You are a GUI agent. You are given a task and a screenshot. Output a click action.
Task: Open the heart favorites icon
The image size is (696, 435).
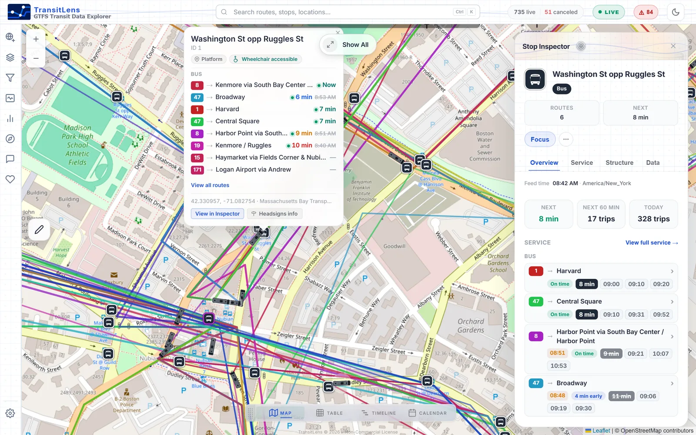pyautogui.click(x=10, y=179)
